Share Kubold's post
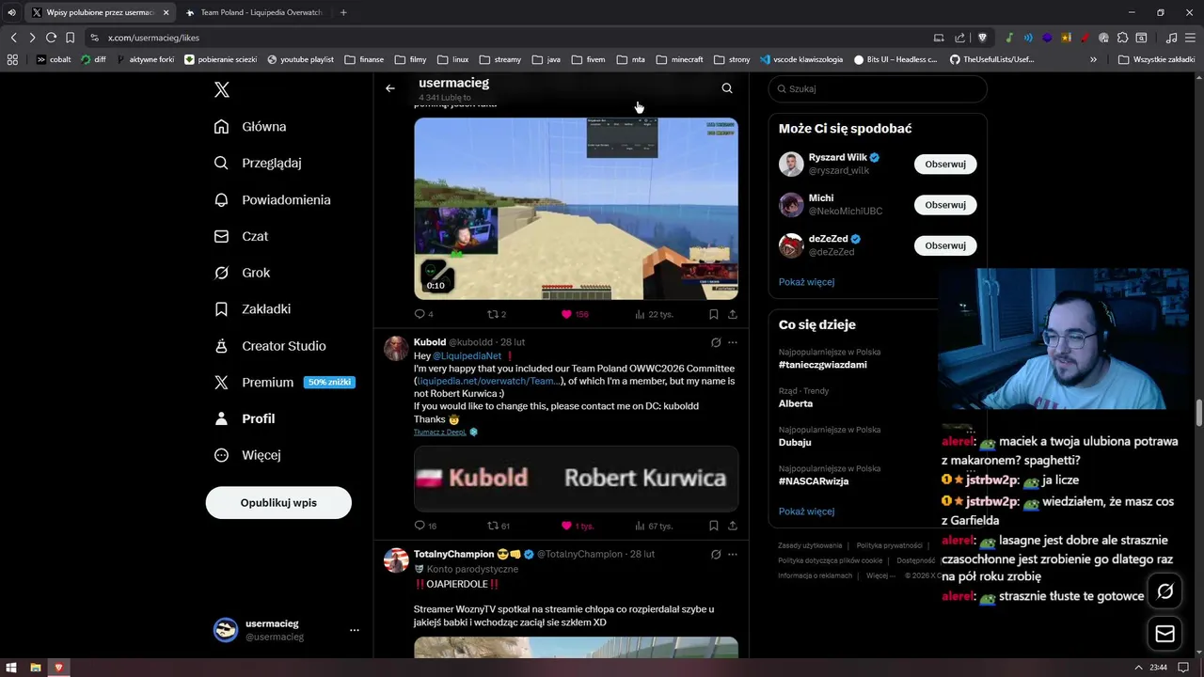This screenshot has height=677, width=1204. pos(733,526)
